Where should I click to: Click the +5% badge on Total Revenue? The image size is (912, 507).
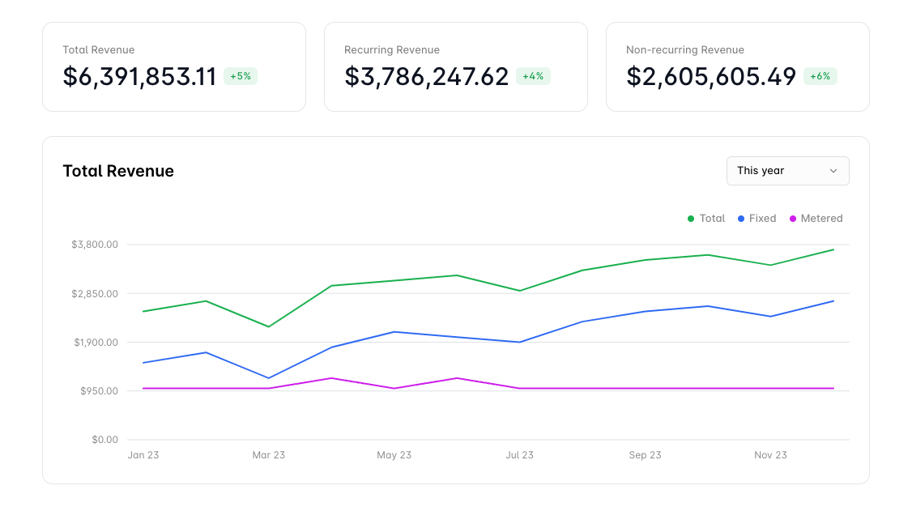pos(240,76)
